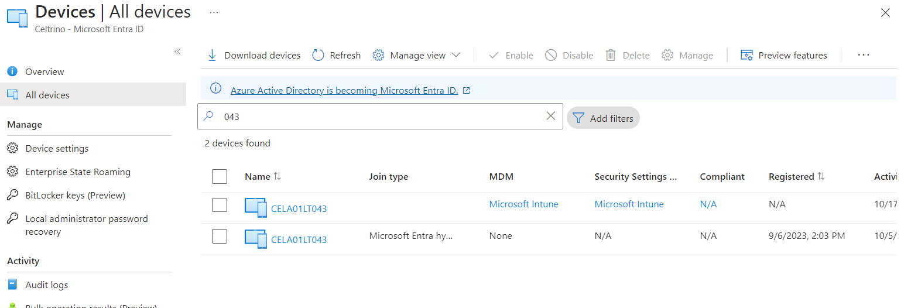Click the Compliant column header
Image resolution: width=911 pixels, height=308 pixels.
point(722,176)
